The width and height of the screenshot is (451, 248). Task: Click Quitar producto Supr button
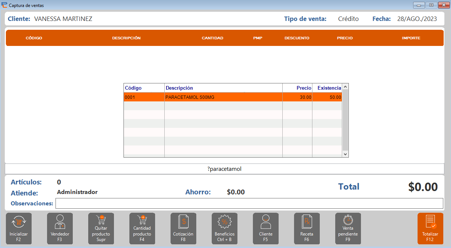click(101, 229)
